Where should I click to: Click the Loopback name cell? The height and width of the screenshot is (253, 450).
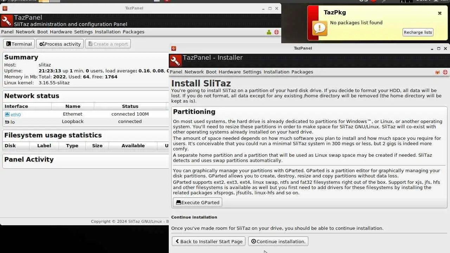click(x=73, y=121)
